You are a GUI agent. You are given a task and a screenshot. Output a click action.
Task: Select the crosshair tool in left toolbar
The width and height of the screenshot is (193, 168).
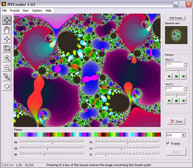7,39
